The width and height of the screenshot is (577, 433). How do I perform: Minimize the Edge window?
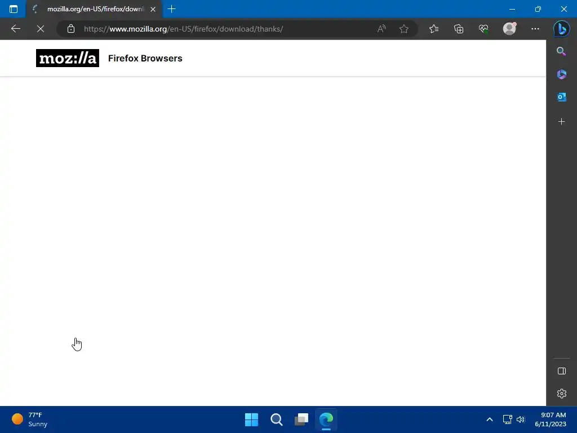click(512, 9)
